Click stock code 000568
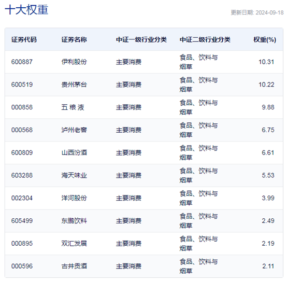The height and width of the screenshot is (281, 287). click(x=22, y=130)
